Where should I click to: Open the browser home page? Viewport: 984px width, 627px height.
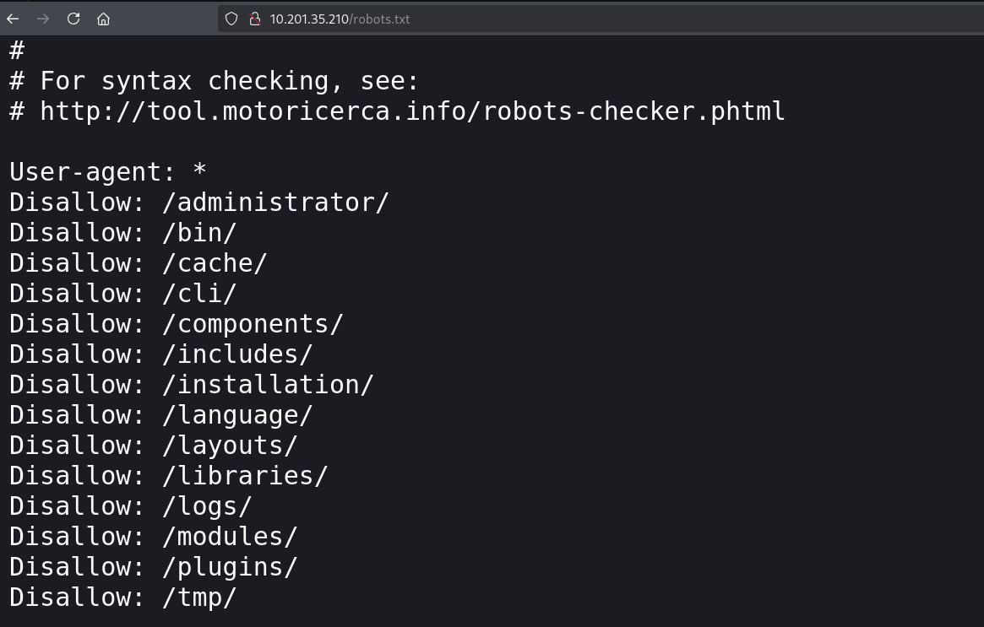tap(103, 19)
